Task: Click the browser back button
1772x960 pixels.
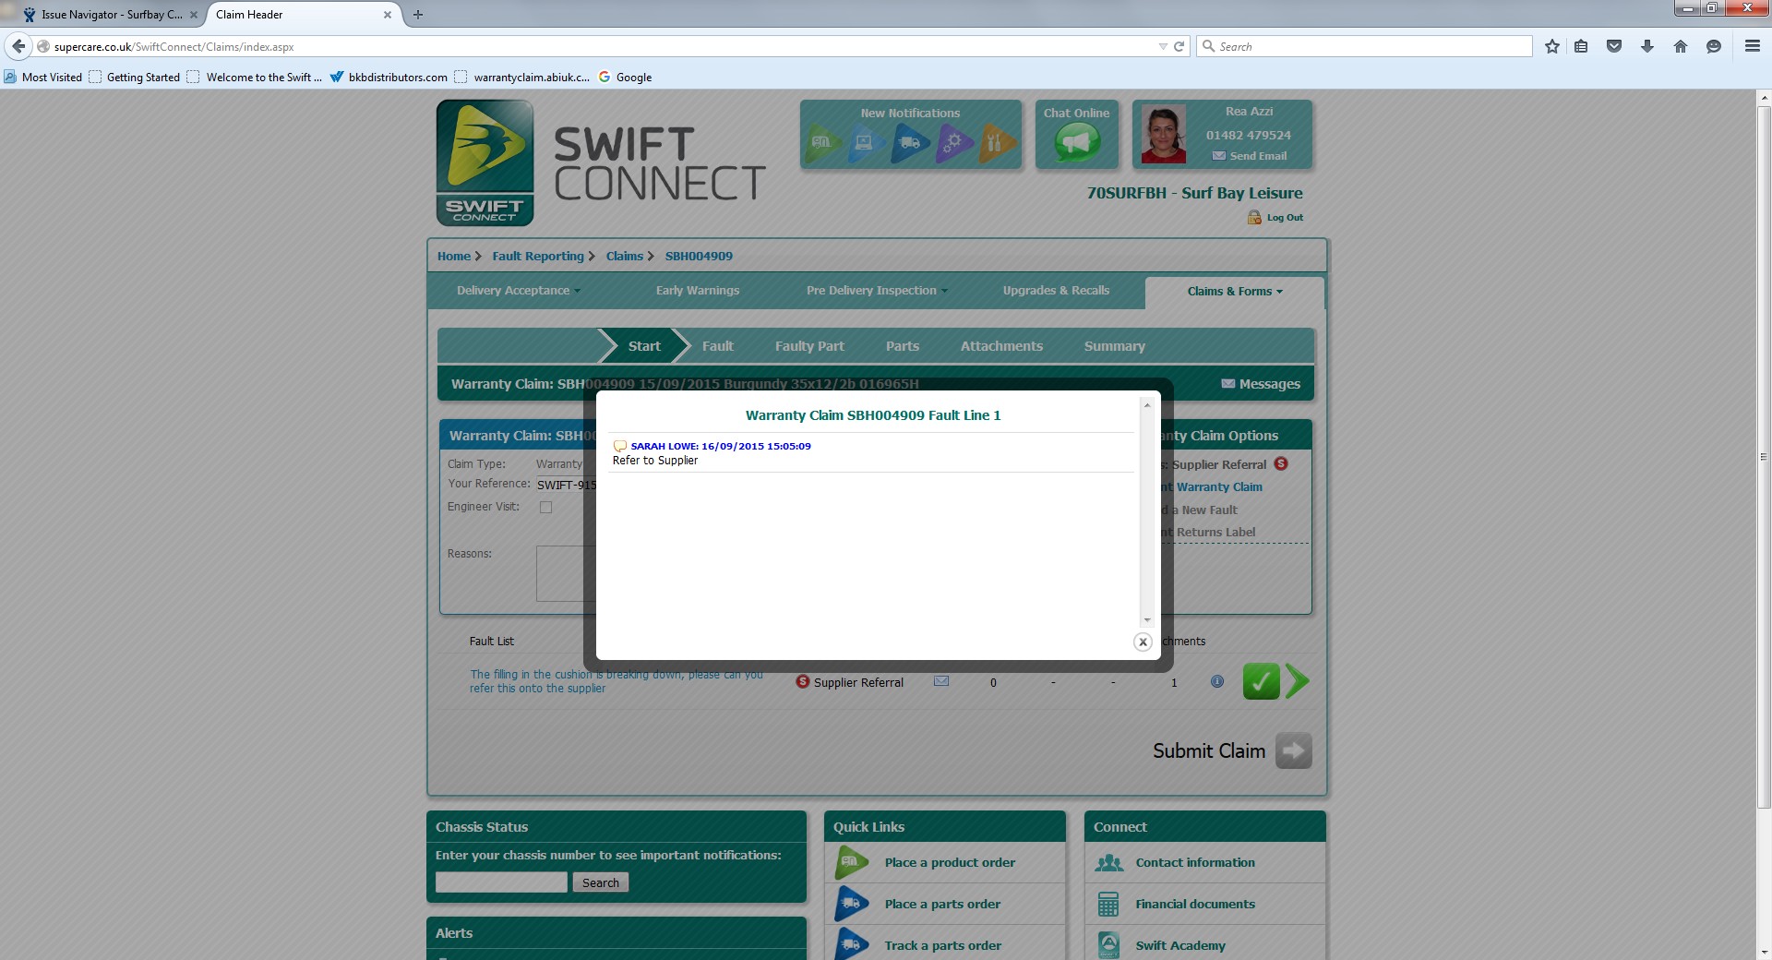Action: [x=18, y=46]
